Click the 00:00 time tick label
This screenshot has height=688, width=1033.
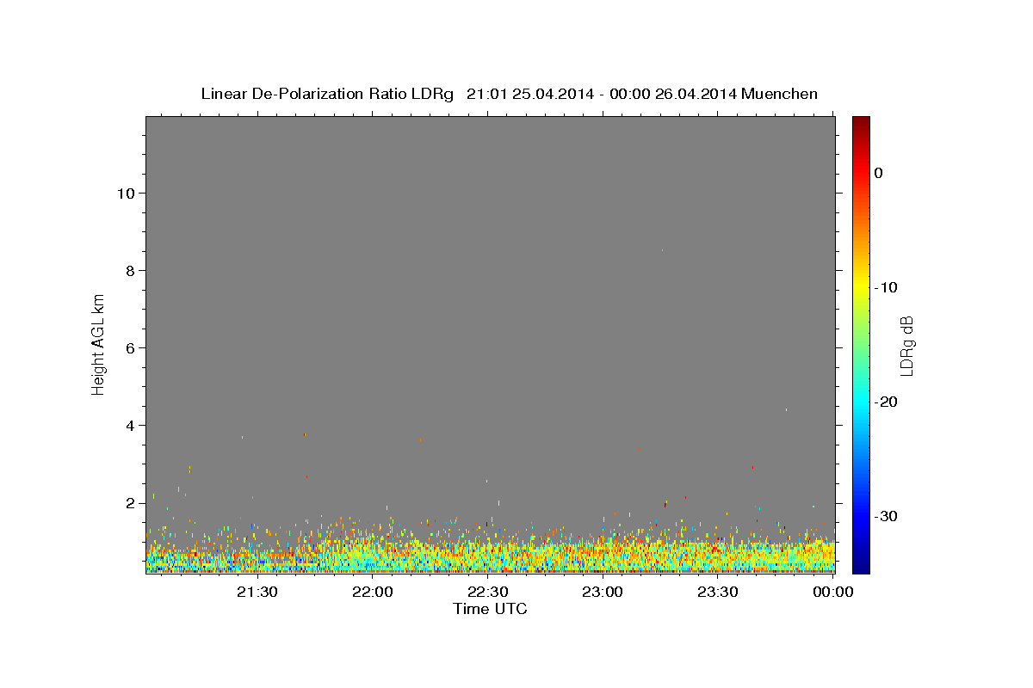click(833, 592)
